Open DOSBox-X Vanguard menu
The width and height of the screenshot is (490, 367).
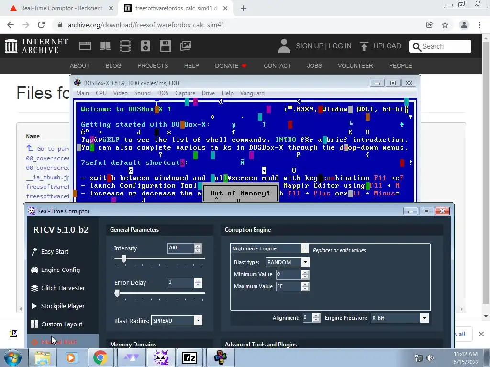point(252,93)
